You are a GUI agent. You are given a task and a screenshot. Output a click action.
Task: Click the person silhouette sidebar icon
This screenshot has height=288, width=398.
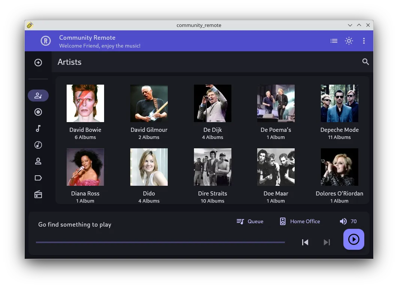point(38,161)
